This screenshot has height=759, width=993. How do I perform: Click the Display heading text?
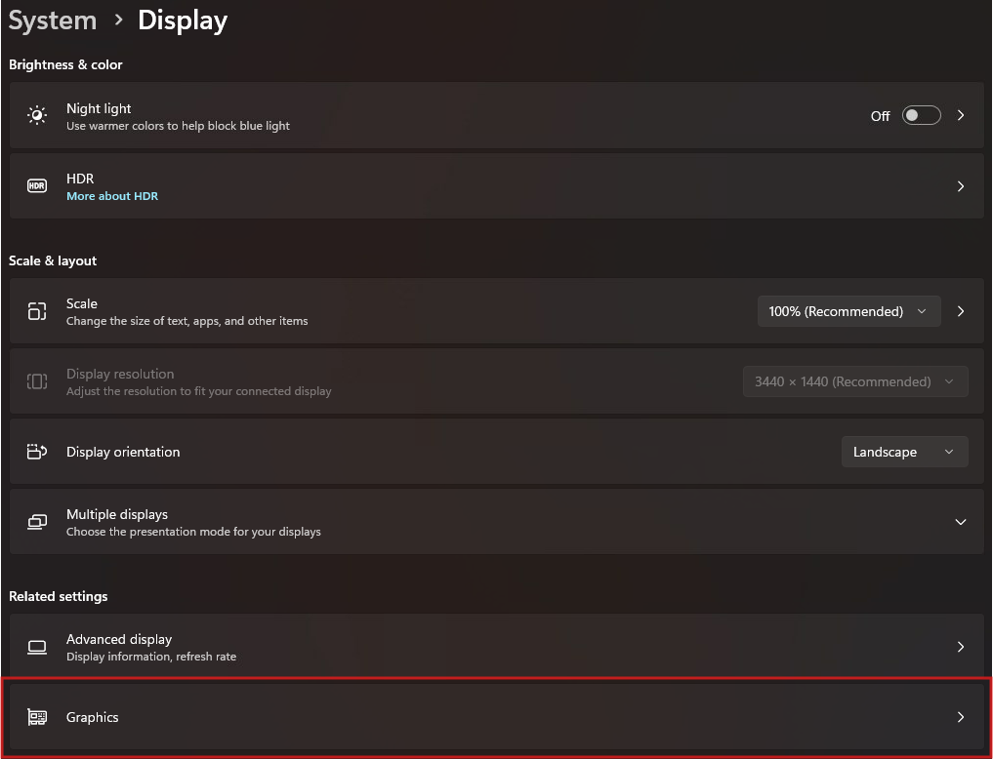pyautogui.click(x=182, y=20)
